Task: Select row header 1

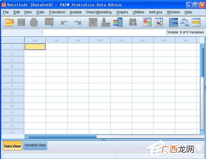Action: coord(13,47)
